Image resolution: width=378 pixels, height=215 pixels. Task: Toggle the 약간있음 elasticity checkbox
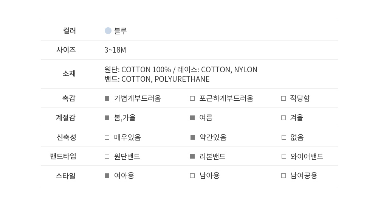coord(193,137)
